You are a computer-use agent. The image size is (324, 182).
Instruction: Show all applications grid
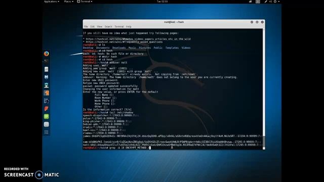click(46, 132)
